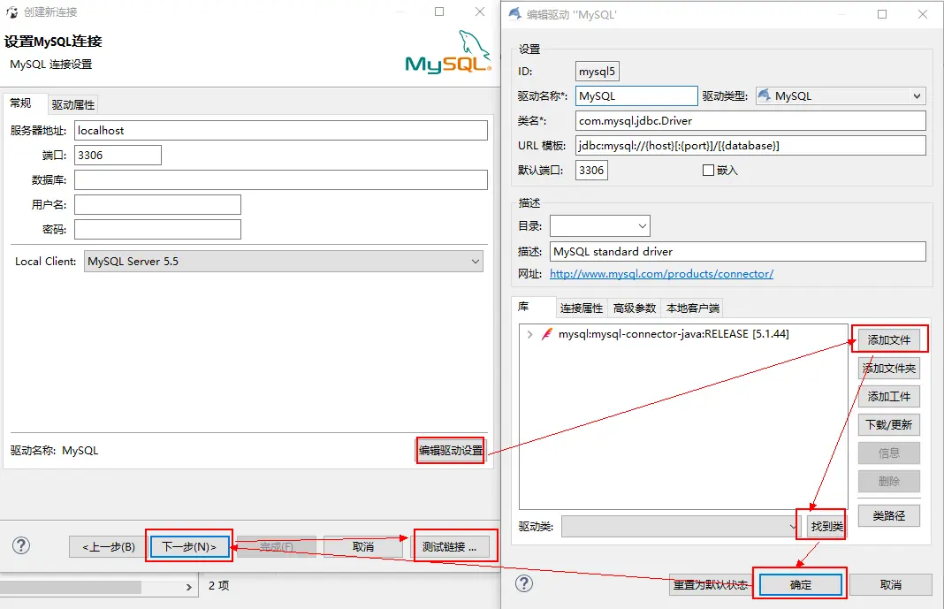Click the 驱动名称 MySQL field

pos(636,95)
